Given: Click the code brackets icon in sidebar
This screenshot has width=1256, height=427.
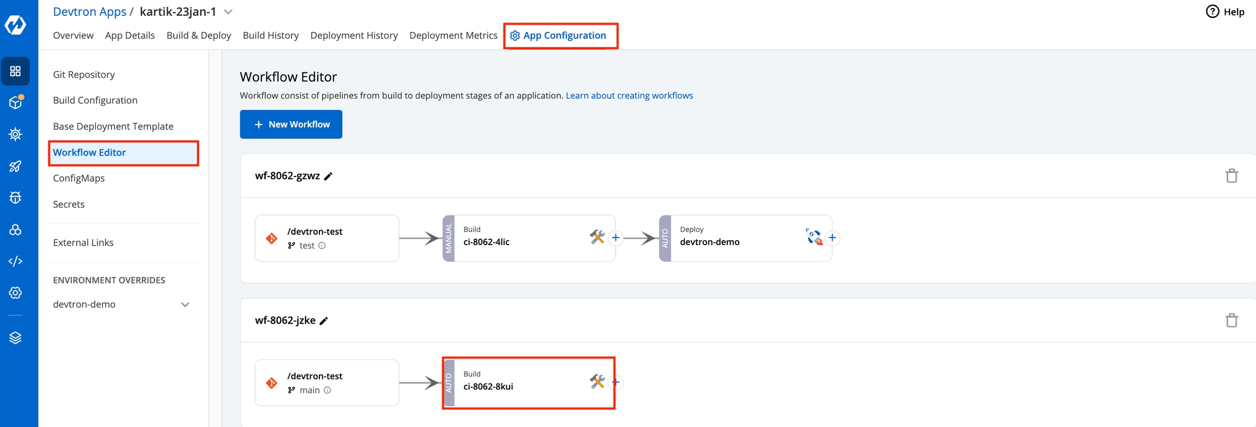Looking at the screenshot, I should 15,261.
